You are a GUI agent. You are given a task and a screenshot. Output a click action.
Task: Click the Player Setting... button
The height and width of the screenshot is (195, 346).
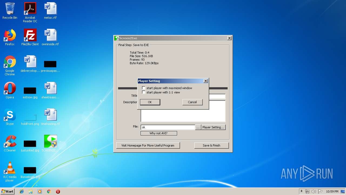[x=213, y=127]
